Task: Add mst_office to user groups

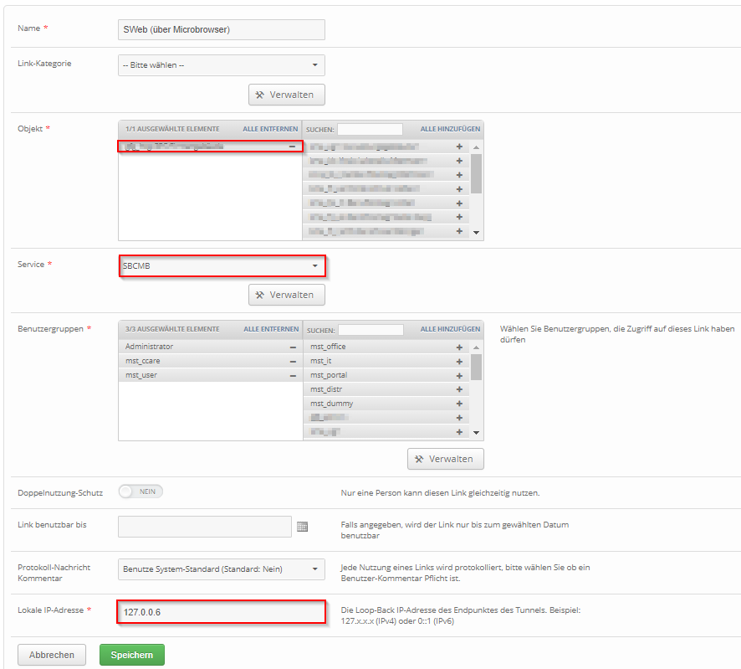Action: click(x=459, y=347)
